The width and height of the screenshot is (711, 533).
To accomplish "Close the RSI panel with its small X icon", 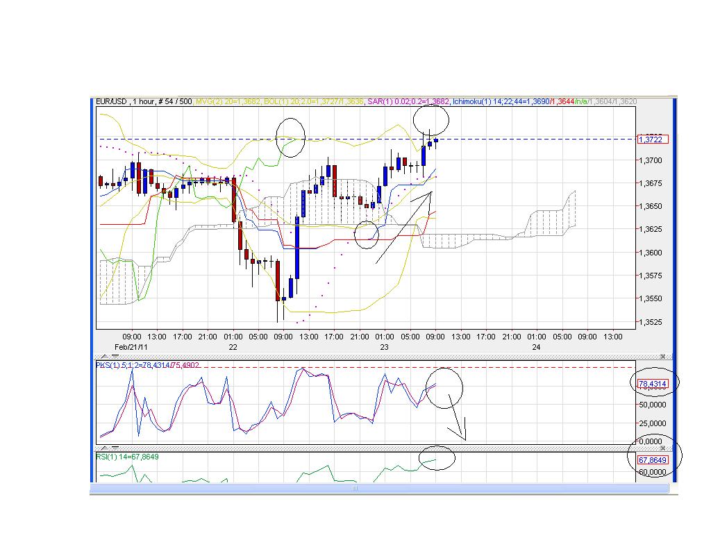I will 662,448.
